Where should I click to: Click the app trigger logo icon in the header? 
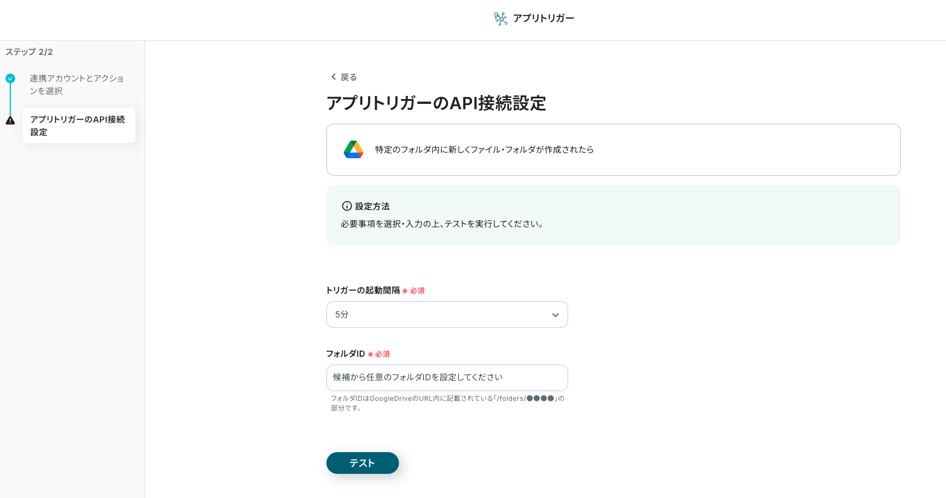pos(501,19)
